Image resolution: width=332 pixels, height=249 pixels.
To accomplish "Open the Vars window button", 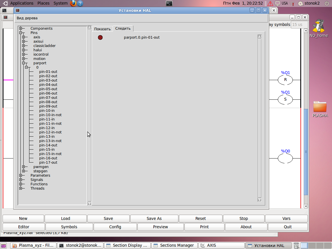I will click(x=286, y=218).
